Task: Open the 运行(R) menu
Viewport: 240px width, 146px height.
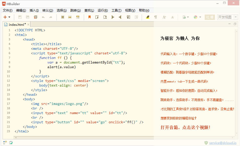Action: click(103, 10)
